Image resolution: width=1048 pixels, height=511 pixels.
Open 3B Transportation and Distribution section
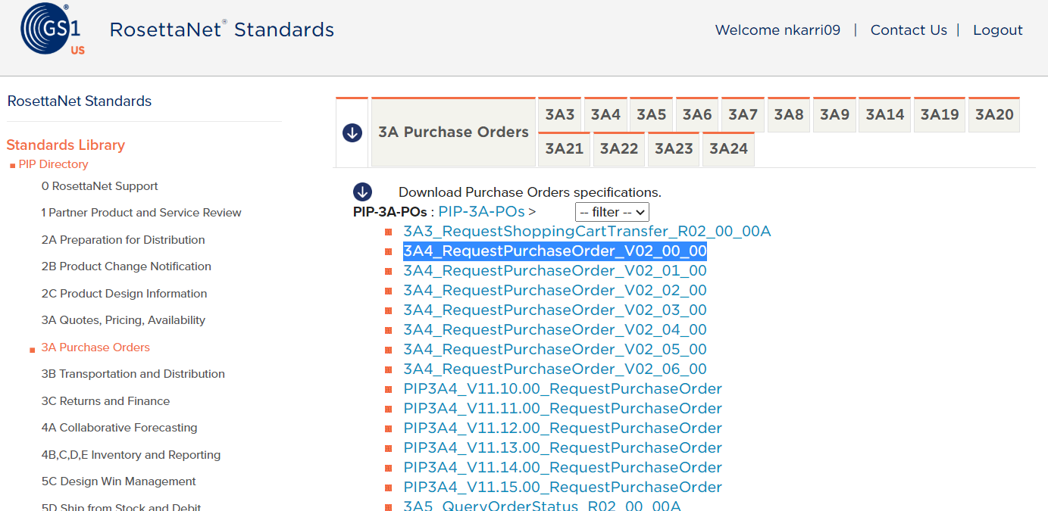[x=133, y=374]
